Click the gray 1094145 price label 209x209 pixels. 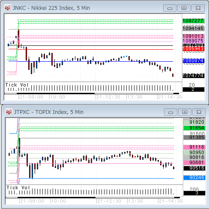click(194, 28)
